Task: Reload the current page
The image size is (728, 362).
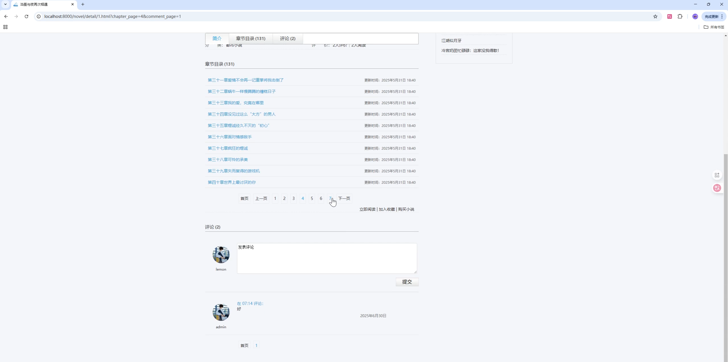Action: 26,16
